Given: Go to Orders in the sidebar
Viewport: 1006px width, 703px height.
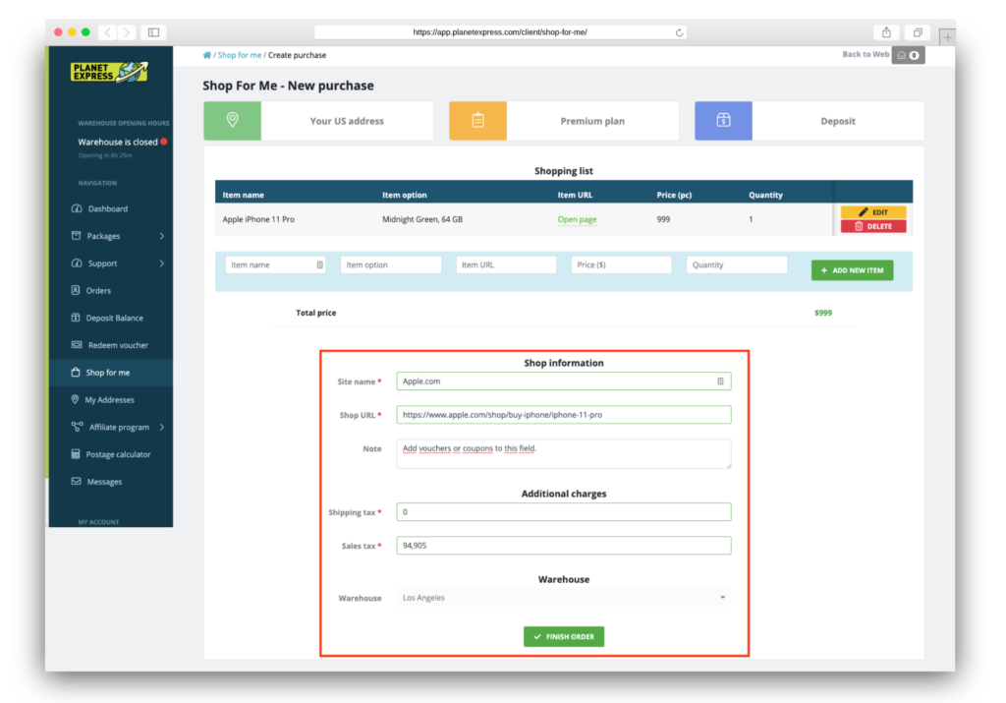Looking at the screenshot, I should tap(98, 291).
